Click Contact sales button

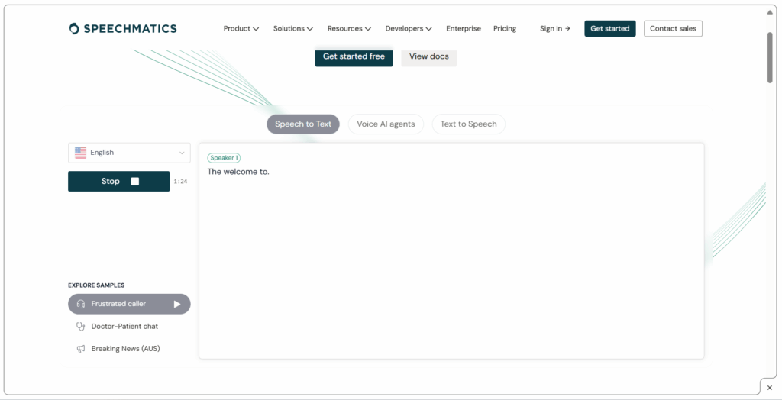[673, 28]
